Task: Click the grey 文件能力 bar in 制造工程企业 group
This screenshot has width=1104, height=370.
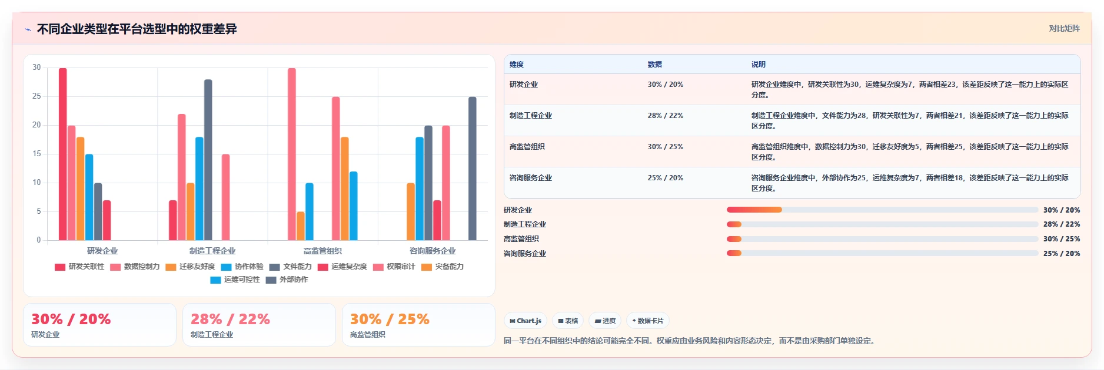Action: point(208,160)
